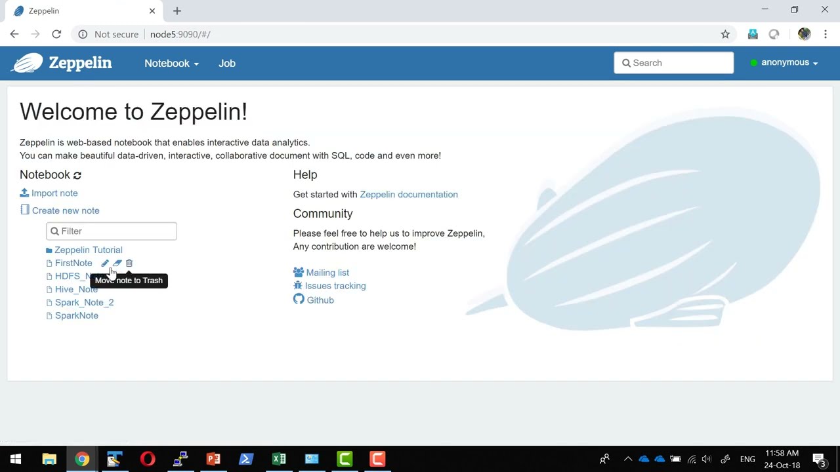Open the green Camtasia taskbar icon
Image resolution: width=840 pixels, height=472 pixels.
pos(345,459)
